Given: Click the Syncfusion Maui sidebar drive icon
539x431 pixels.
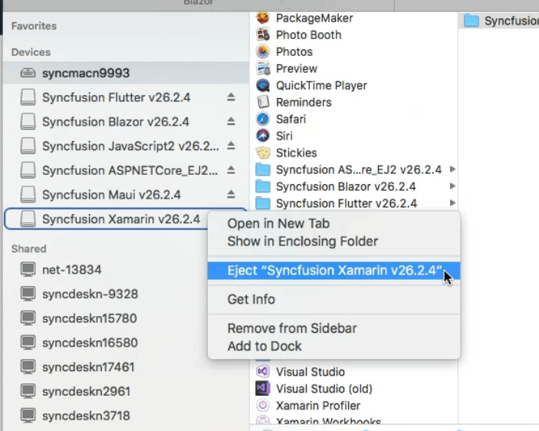Looking at the screenshot, I should pyautogui.click(x=28, y=195).
